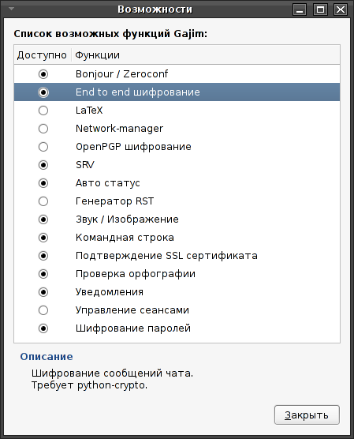This screenshot has height=439, width=354.
Task: Click the Требует python-crypto description line
Action: pos(89,385)
